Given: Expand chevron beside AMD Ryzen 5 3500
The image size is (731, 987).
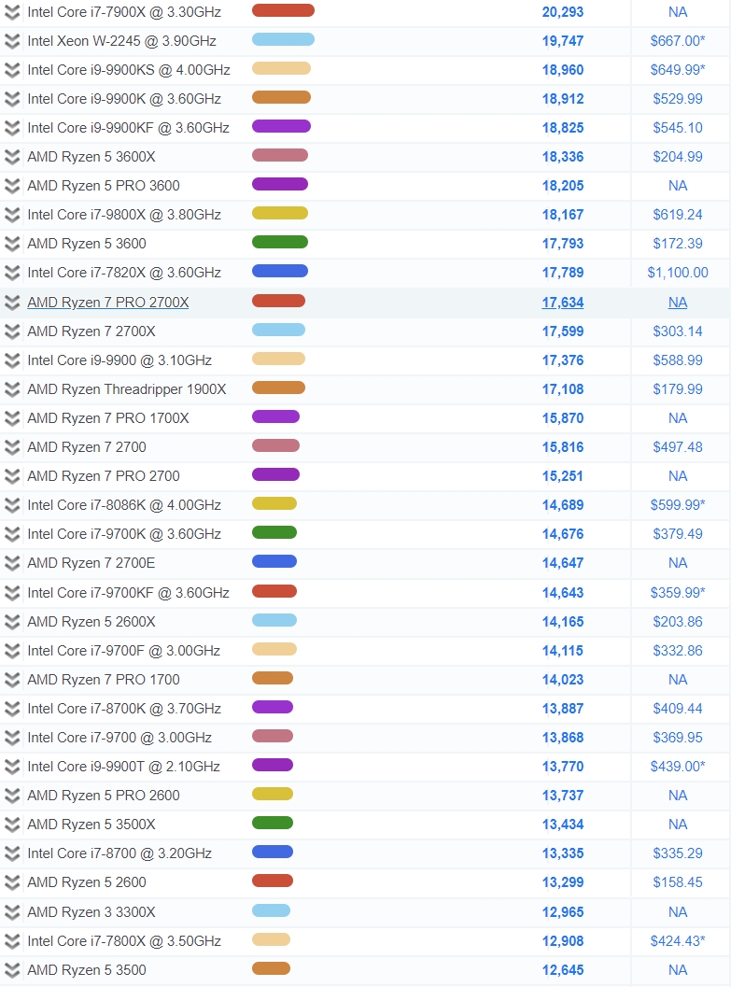Looking at the screenshot, I should coord(12,970).
